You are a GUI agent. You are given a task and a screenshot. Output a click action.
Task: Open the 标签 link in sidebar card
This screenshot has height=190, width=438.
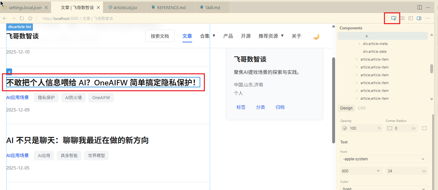point(241,107)
